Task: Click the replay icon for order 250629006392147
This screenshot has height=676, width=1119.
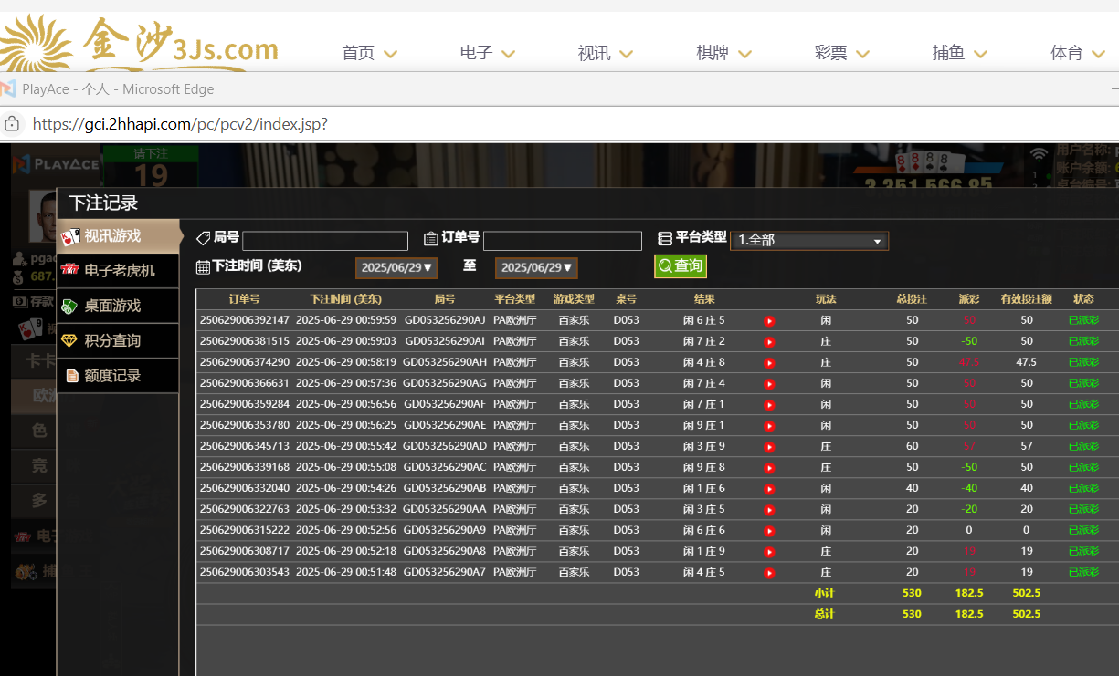Action: (769, 321)
